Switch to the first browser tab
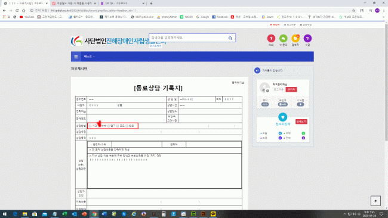The image size is (388, 218). [x=25, y=3]
